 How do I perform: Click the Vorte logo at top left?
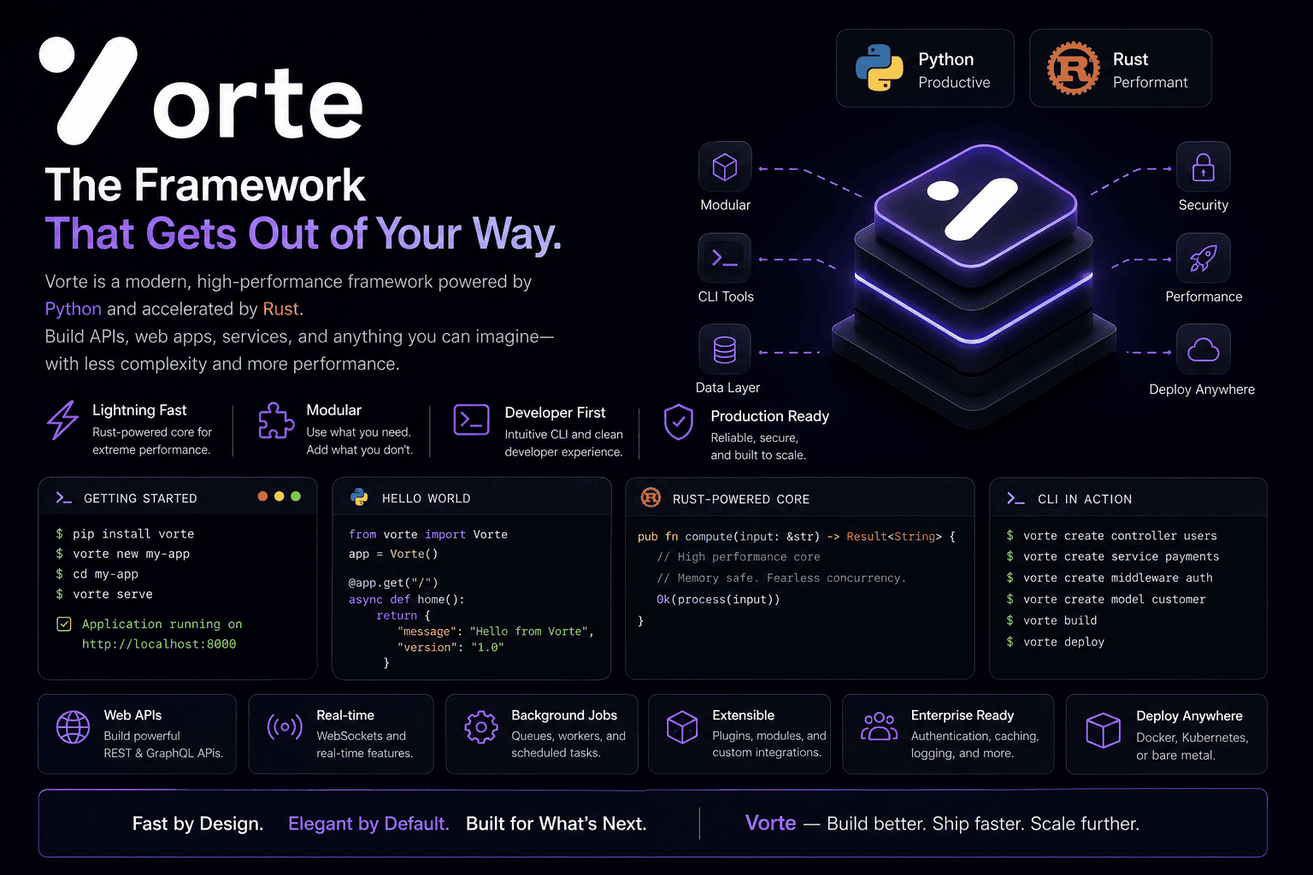(x=202, y=90)
